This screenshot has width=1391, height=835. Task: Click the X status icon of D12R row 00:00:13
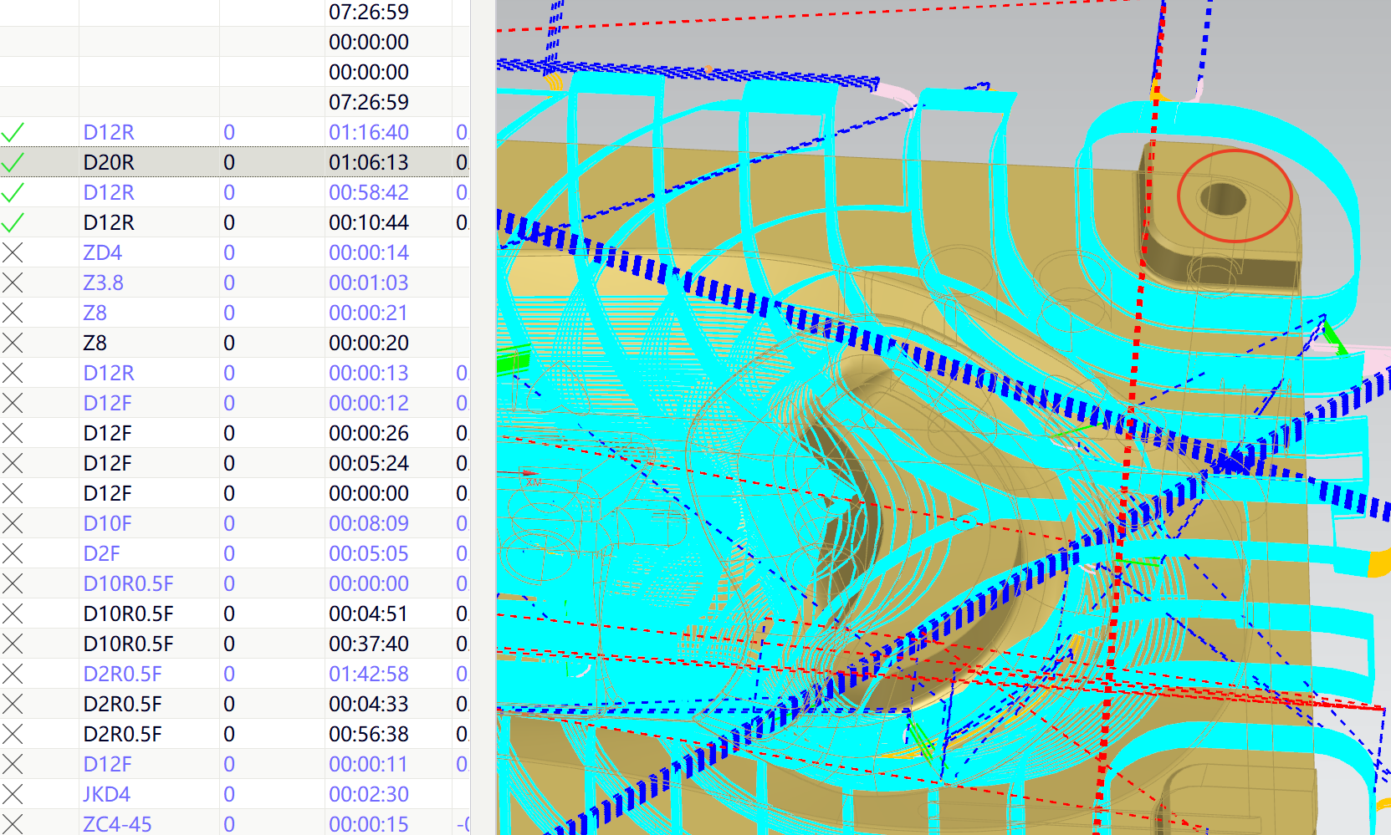pyautogui.click(x=13, y=373)
